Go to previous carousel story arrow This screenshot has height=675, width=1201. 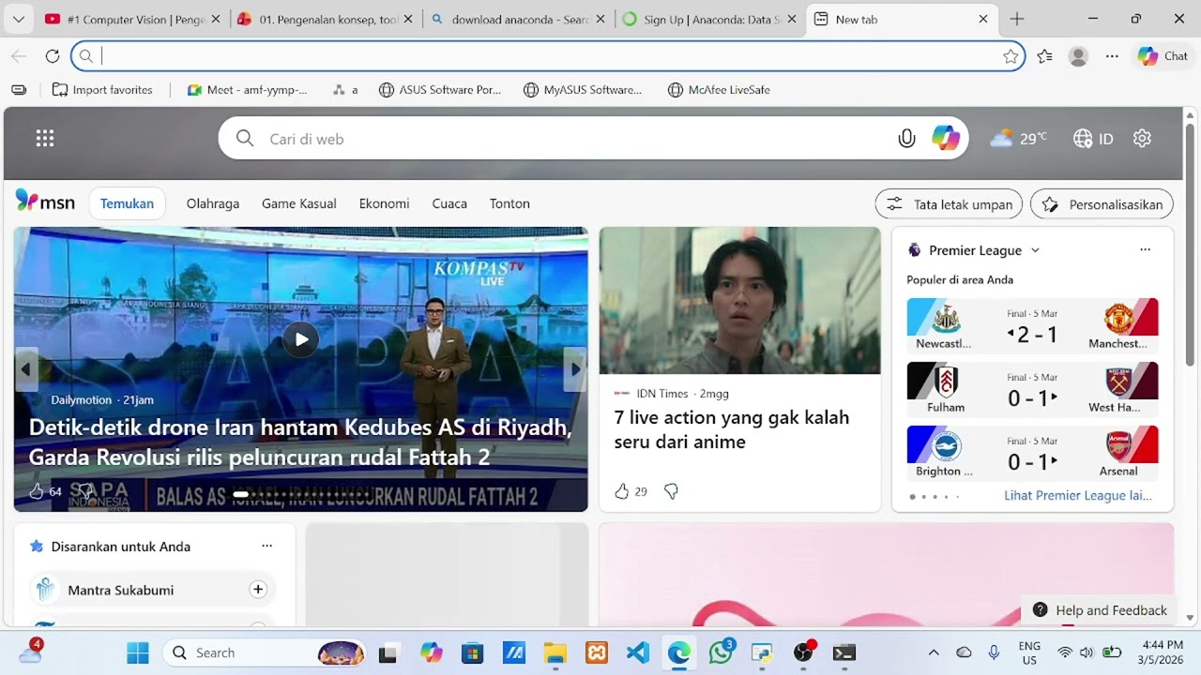(26, 369)
